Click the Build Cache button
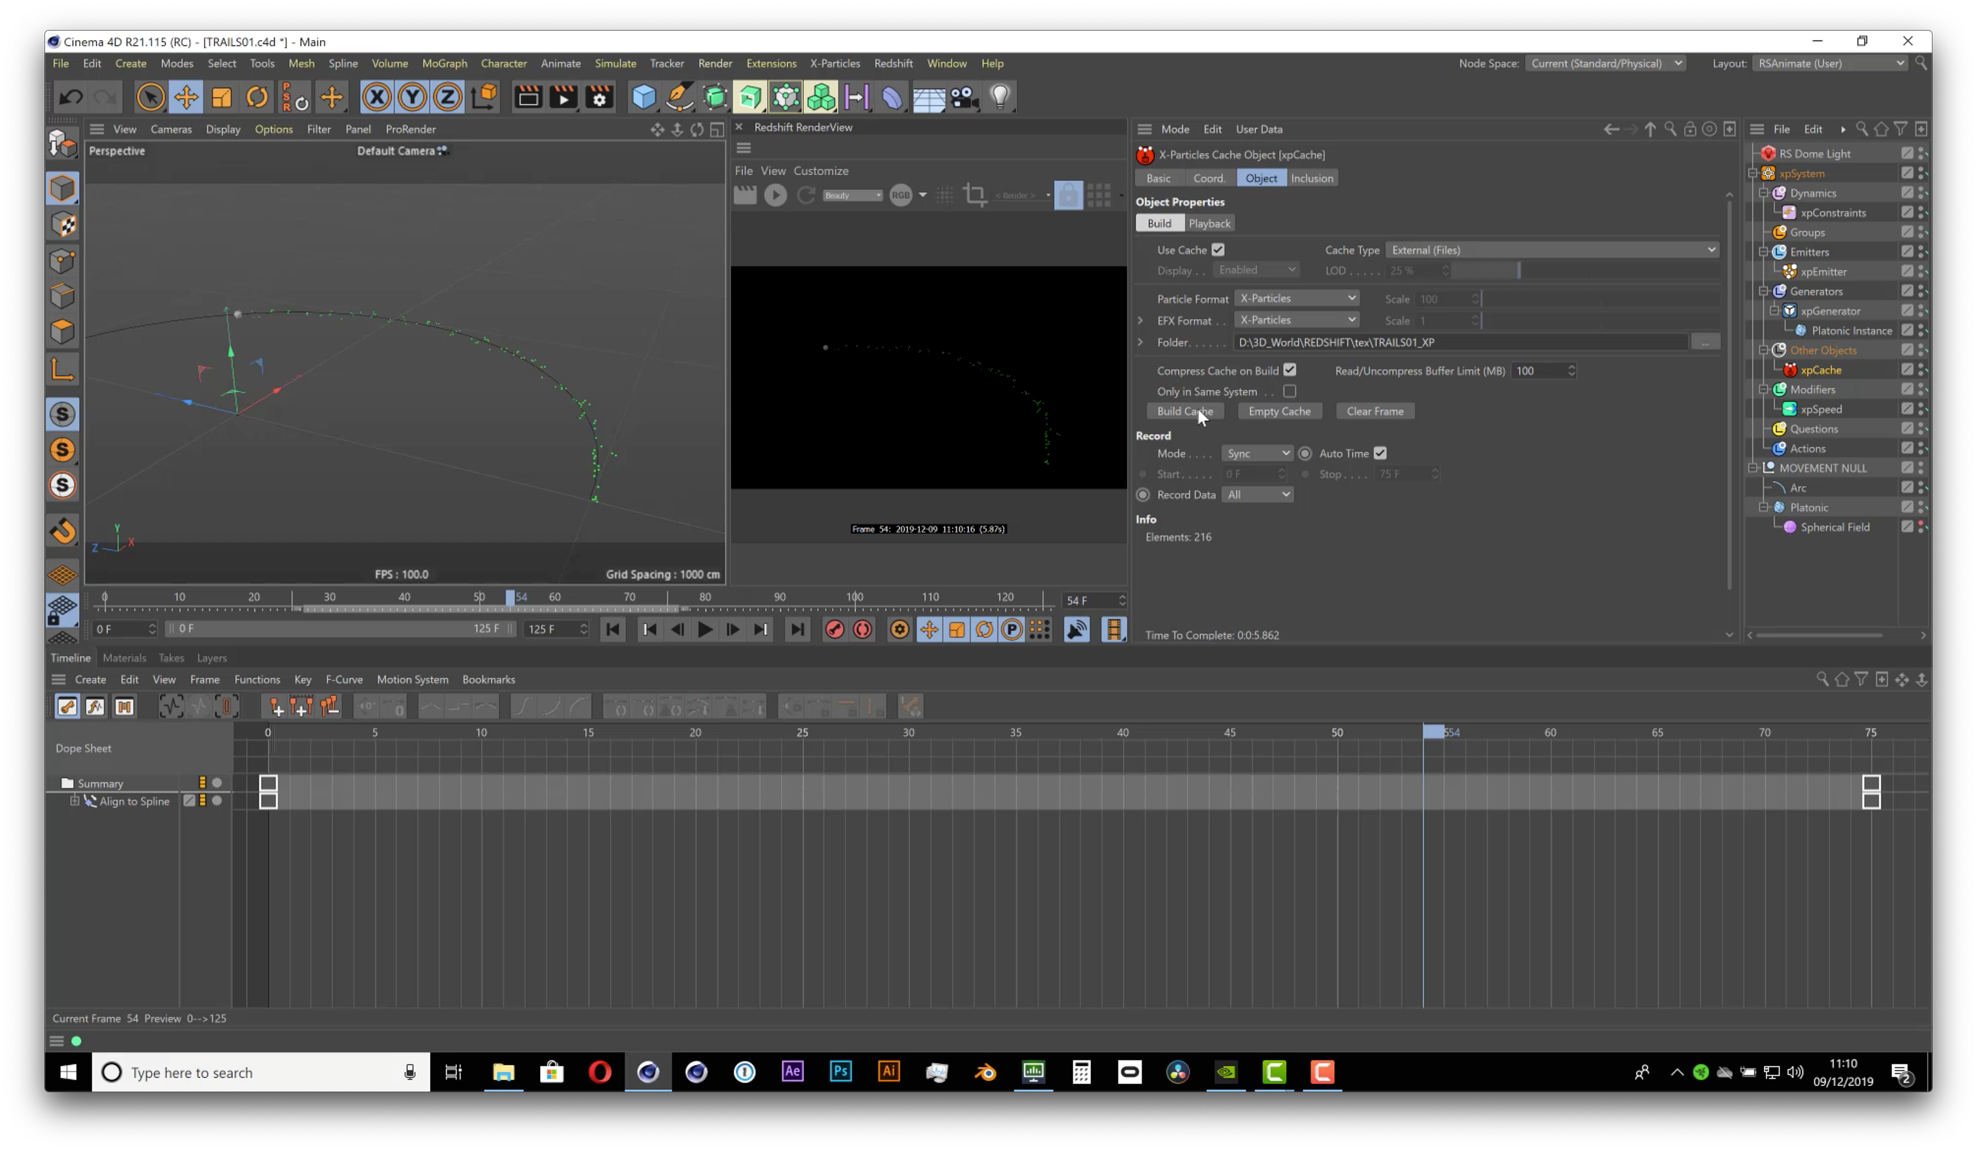 (1185, 411)
